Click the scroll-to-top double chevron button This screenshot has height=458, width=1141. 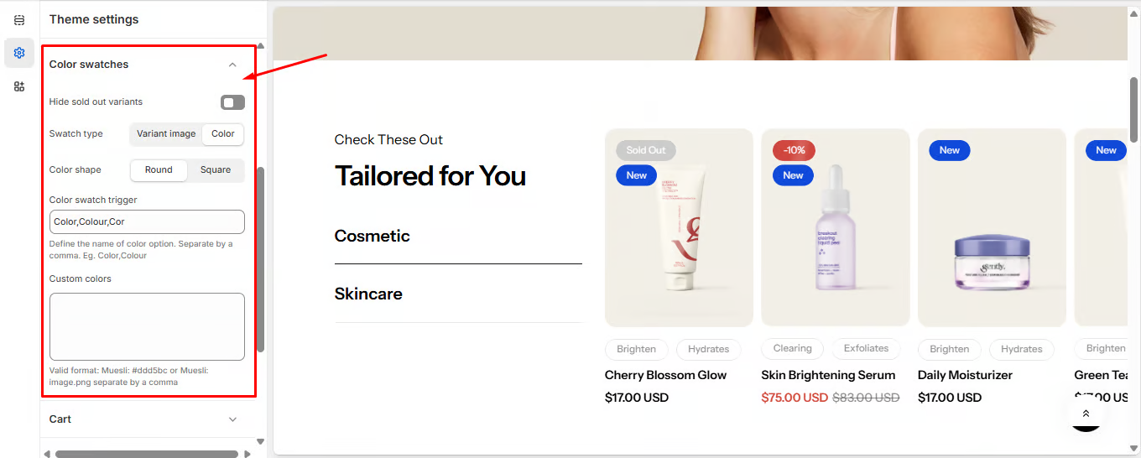(1086, 414)
